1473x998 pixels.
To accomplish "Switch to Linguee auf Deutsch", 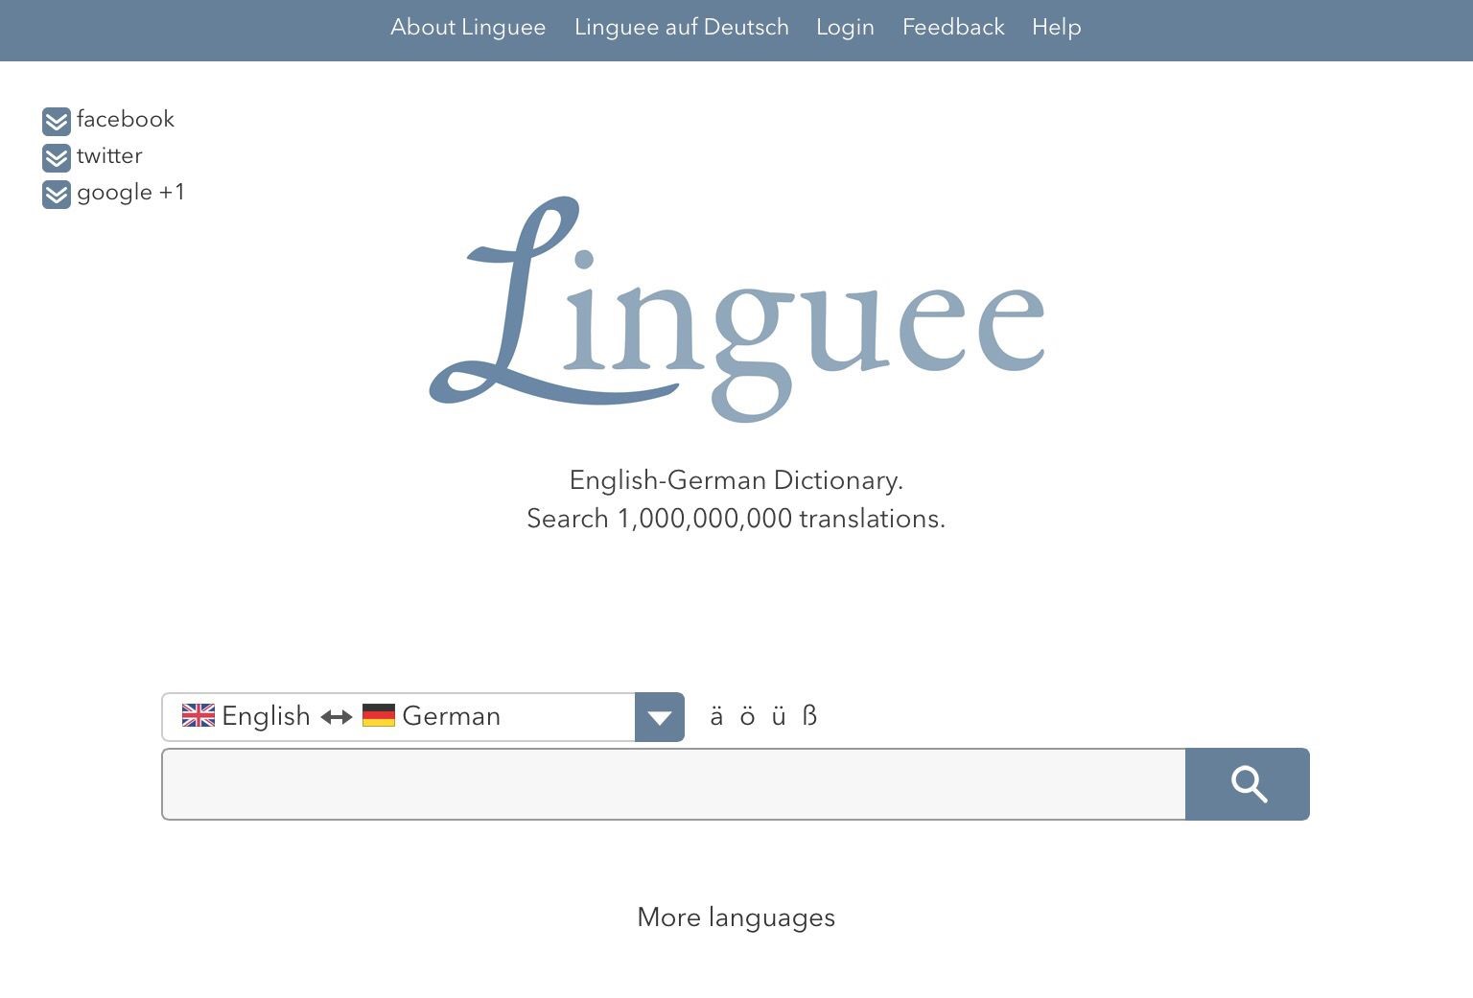I will pyautogui.click(x=681, y=27).
